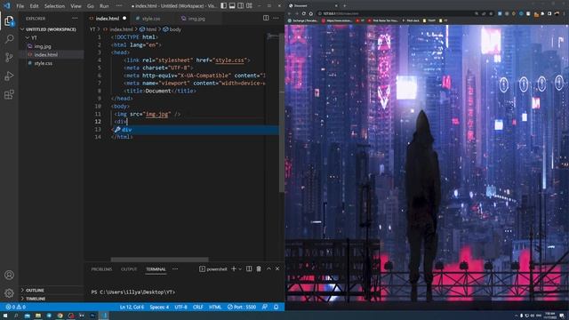Open the Extensions view
569x320 pixels.
tap(9, 94)
